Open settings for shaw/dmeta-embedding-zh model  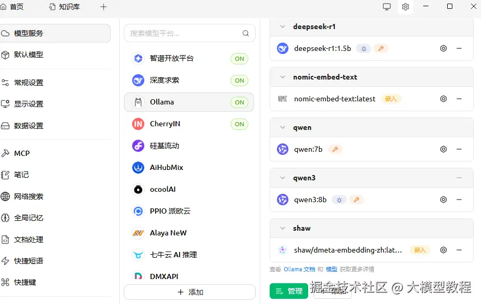(x=444, y=250)
